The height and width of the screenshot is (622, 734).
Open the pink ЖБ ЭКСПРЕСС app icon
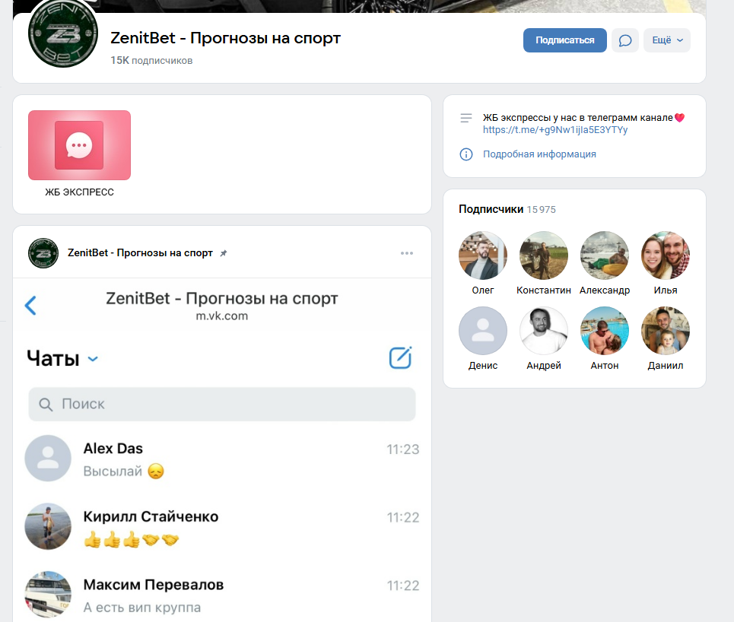[x=79, y=145]
